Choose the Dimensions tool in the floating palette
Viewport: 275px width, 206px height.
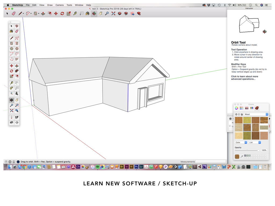tap(17, 83)
